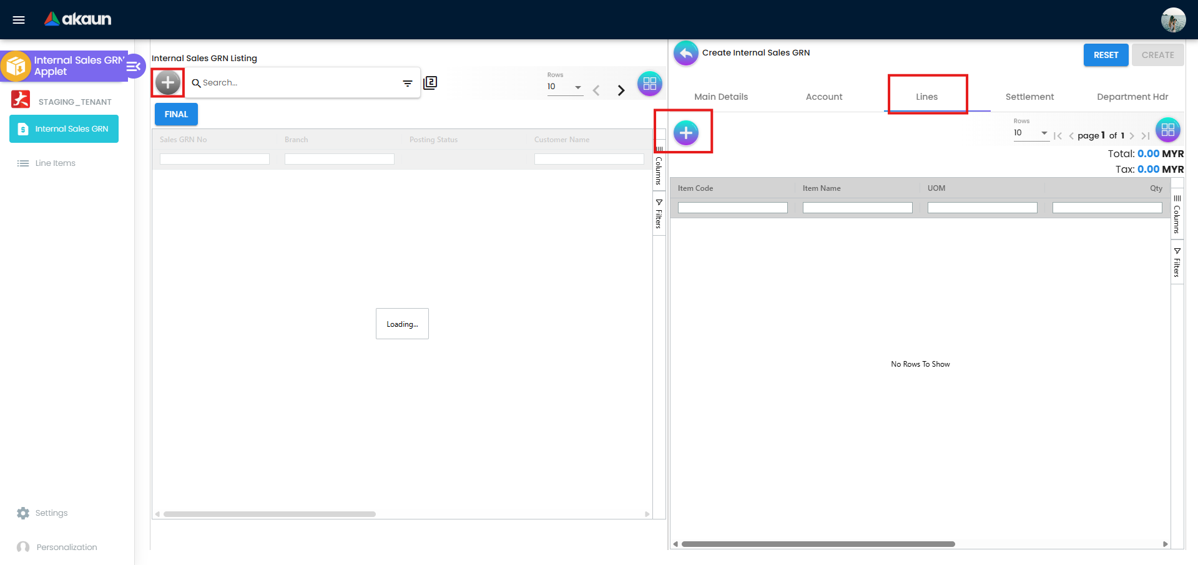Collapse the applet sidebar with the chevron
This screenshot has width=1198, height=565.
tap(132, 65)
